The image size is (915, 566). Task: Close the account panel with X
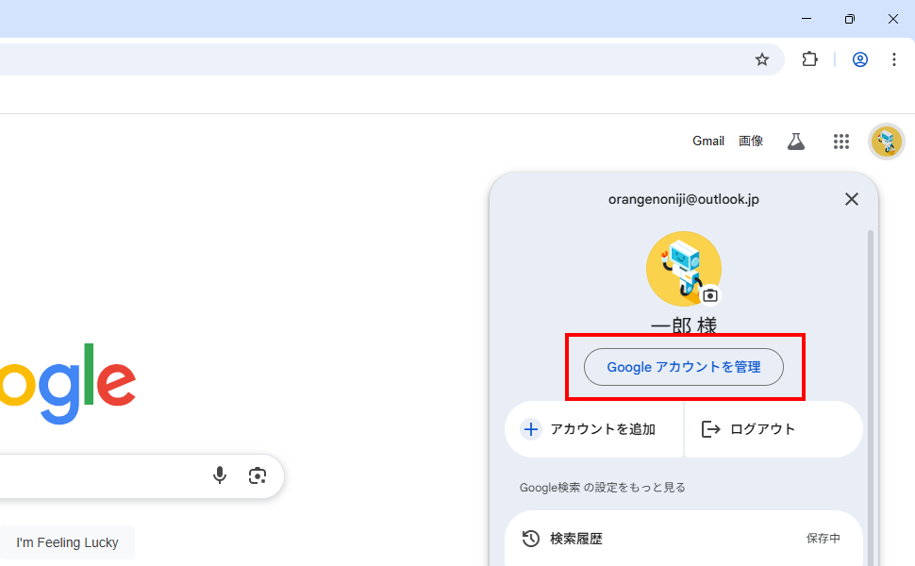pyautogui.click(x=852, y=199)
